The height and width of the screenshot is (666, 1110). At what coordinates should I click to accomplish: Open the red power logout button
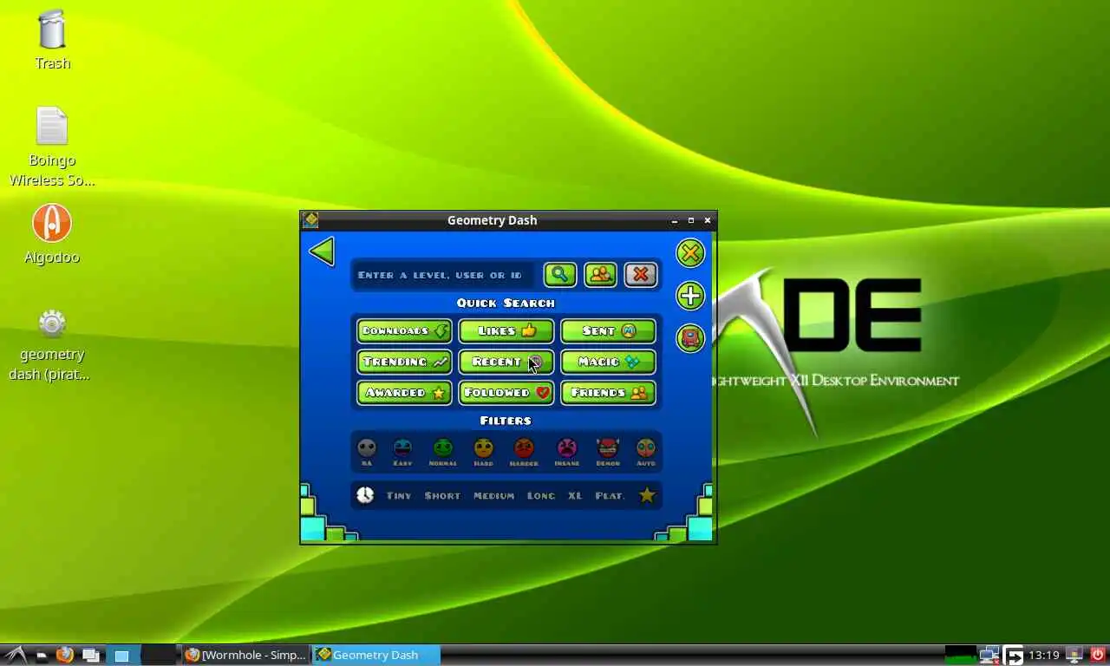(x=1098, y=655)
